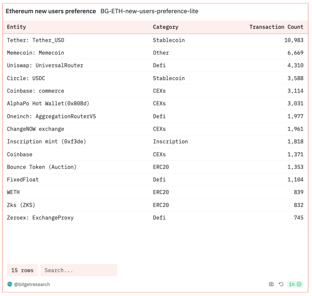
Task: Click the AlphaPo Hot Wallet(0x808d) row
Action: [155, 103]
